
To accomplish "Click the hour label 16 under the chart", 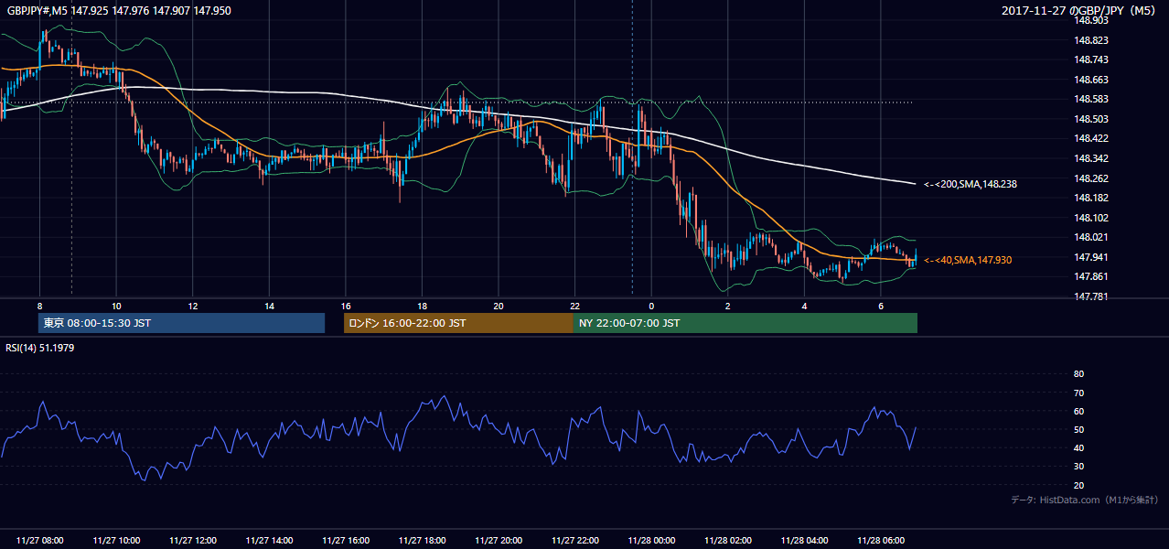I will (x=346, y=306).
